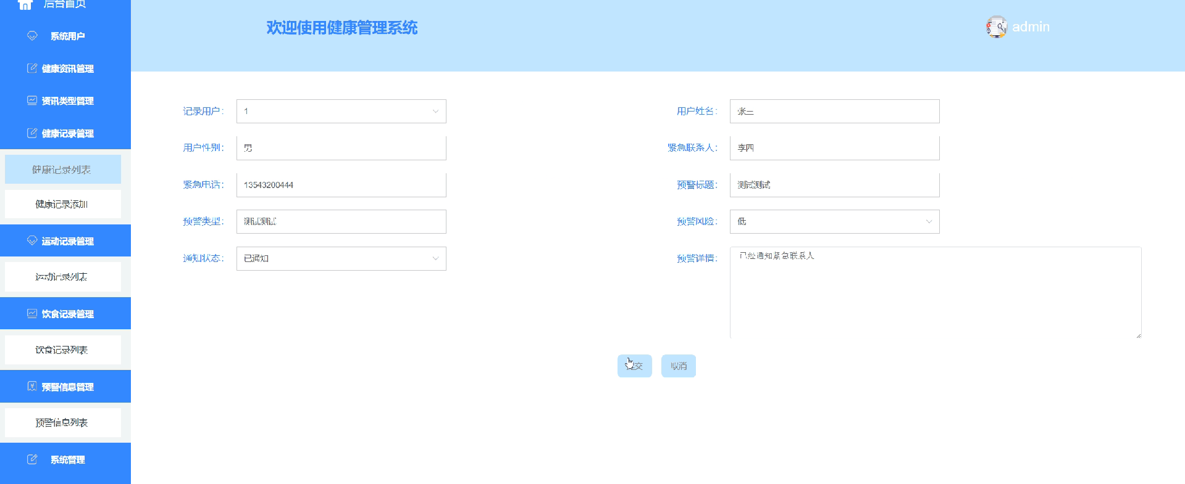
Task: Click the home icon beside 后台首页
Action: (25, 4)
